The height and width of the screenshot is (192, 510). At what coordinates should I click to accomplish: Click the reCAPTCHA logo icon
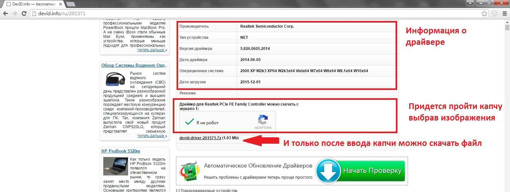[263, 120]
